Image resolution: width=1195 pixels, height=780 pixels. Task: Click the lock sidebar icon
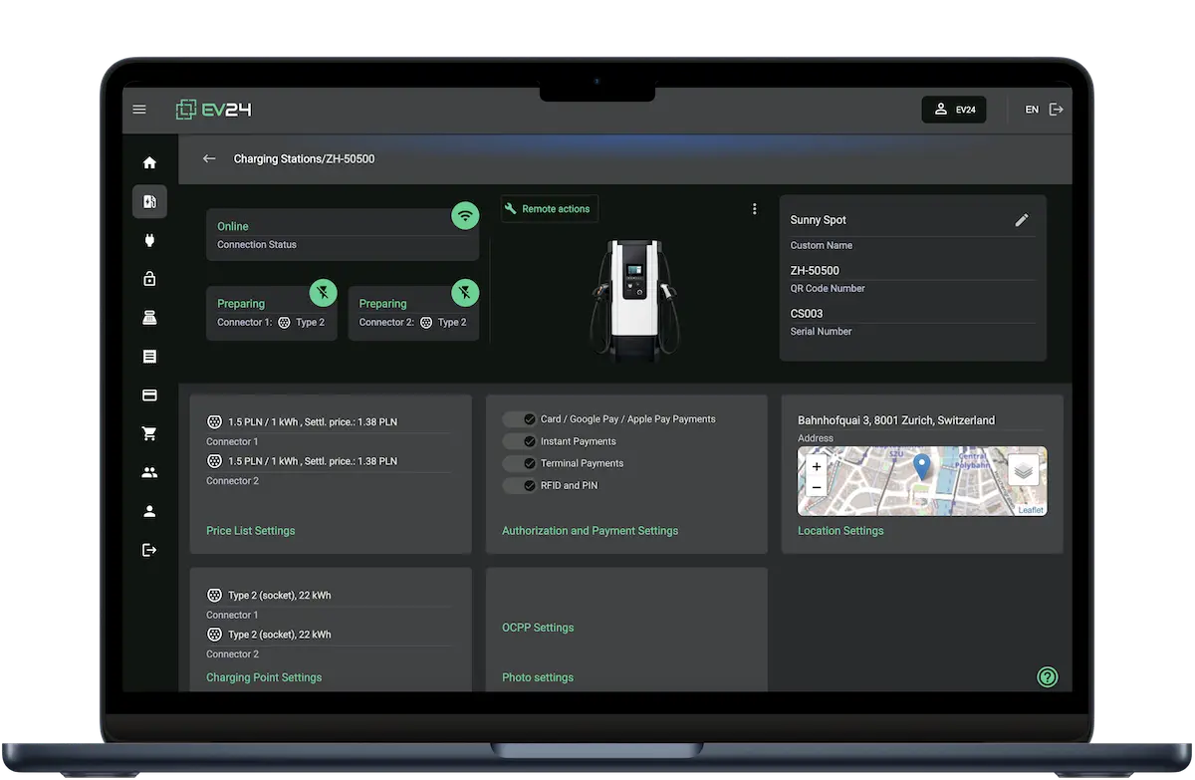(149, 279)
